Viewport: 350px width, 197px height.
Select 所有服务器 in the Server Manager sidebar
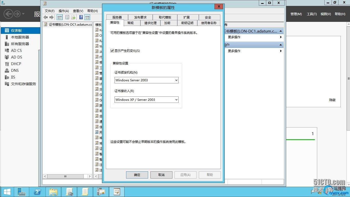click(x=20, y=44)
